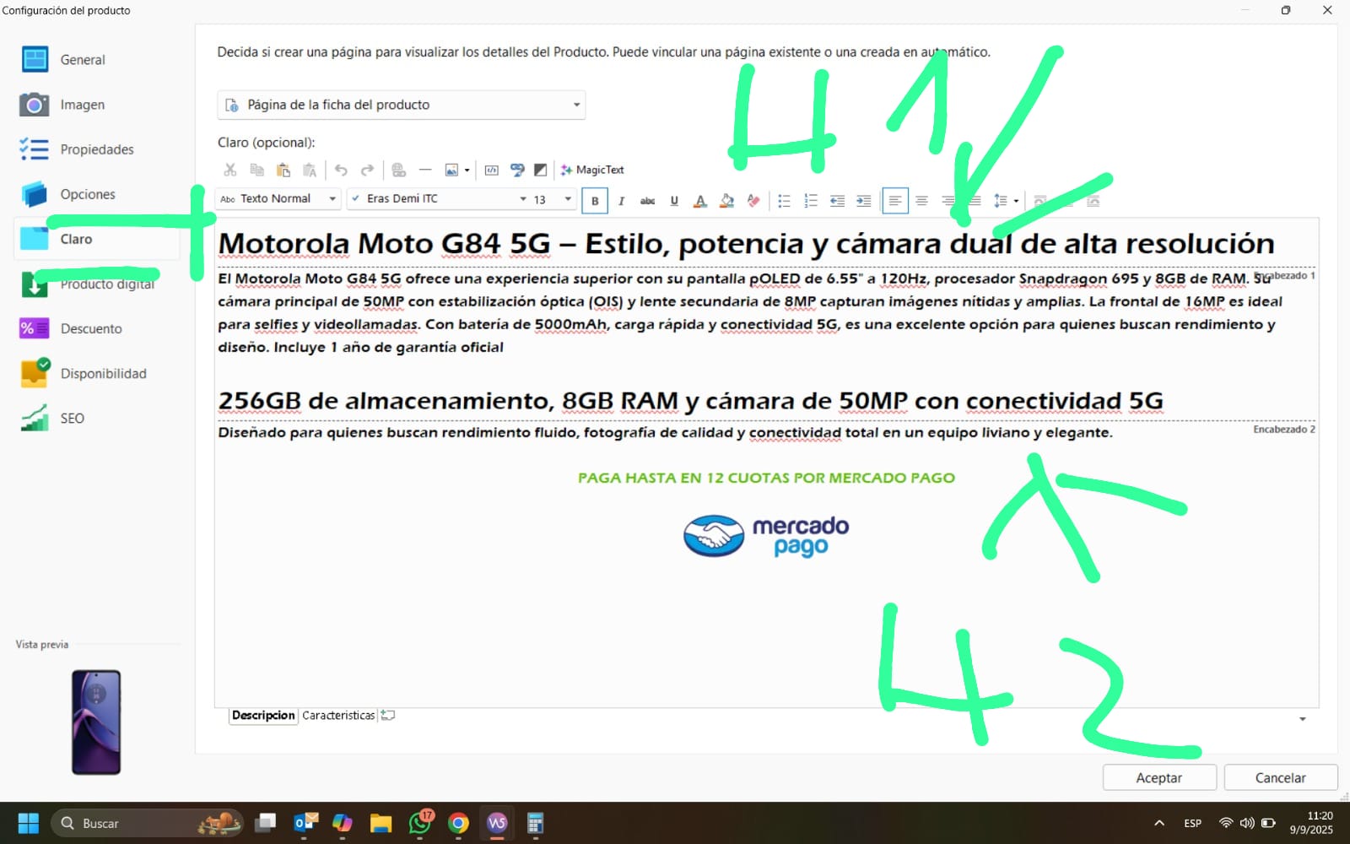Open the tab list arrow below the editor
The height and width of the screenshot is (844, 1350).
1303,719
